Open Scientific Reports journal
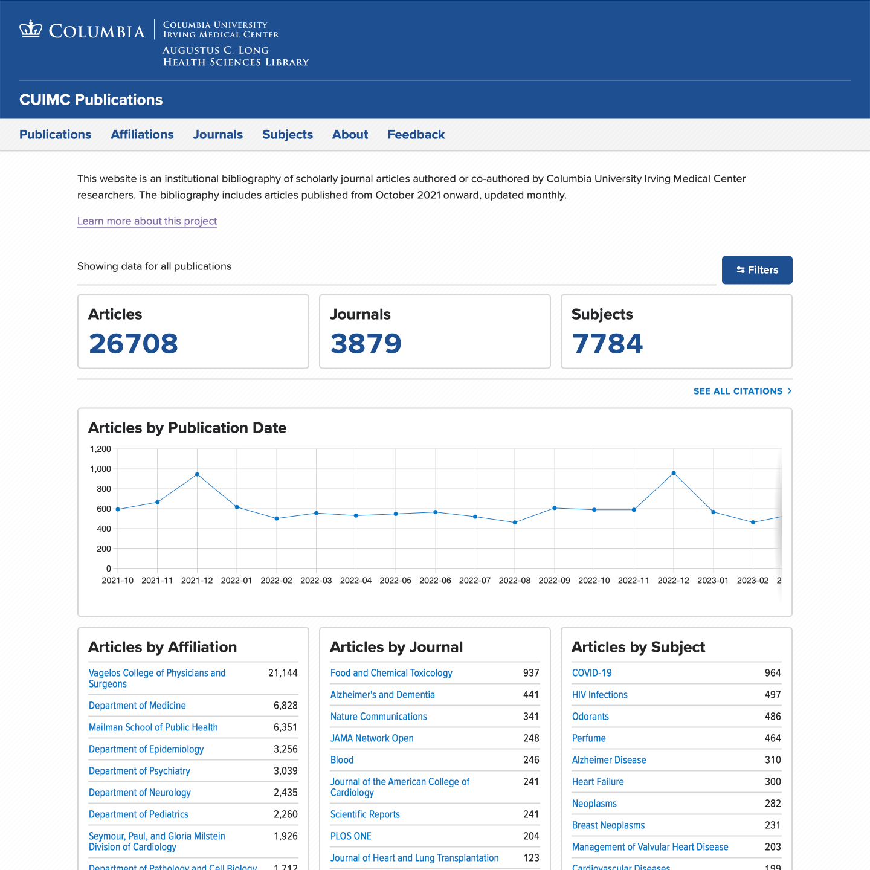This screenshot has width=870, height=870. tap(365, 814)
